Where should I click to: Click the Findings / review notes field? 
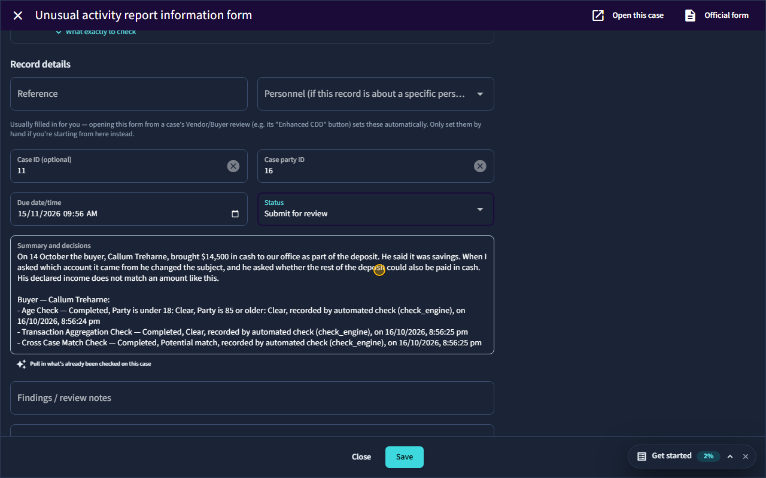pyautogui.click(x=252, y=398)
